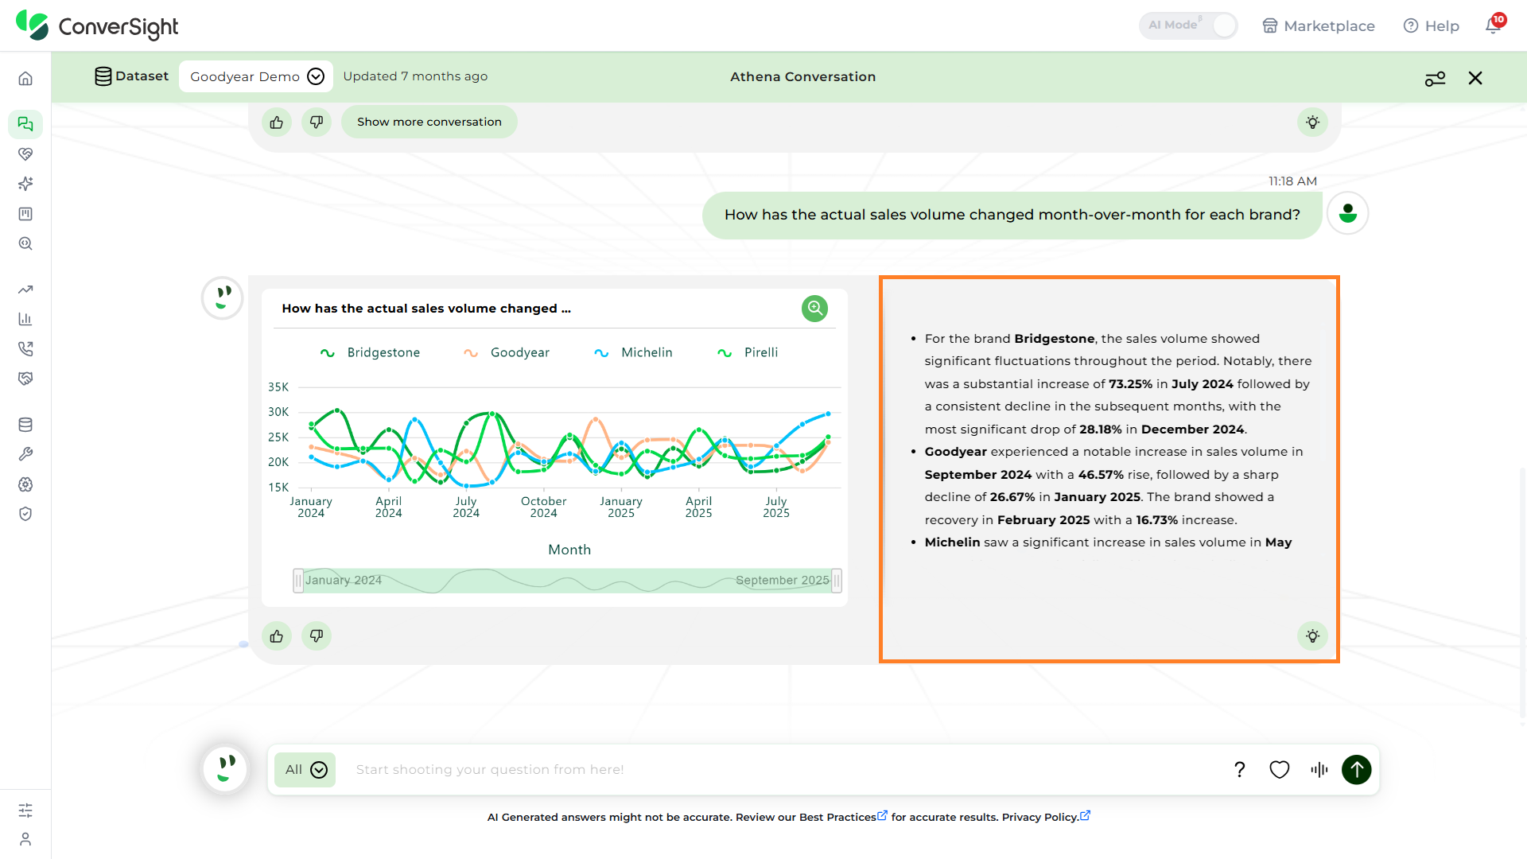Click question mark icon in input bar
Image resolution: width=1527 pixels, height=859 pixels.
[x=1240, y=770]
